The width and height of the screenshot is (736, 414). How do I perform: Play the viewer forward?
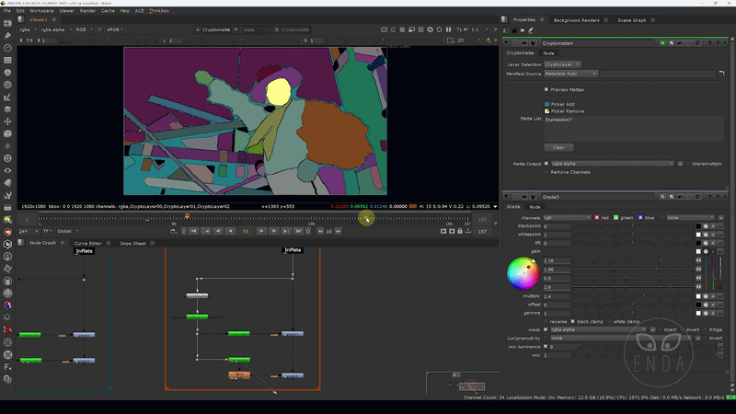(x=261, y=231)
